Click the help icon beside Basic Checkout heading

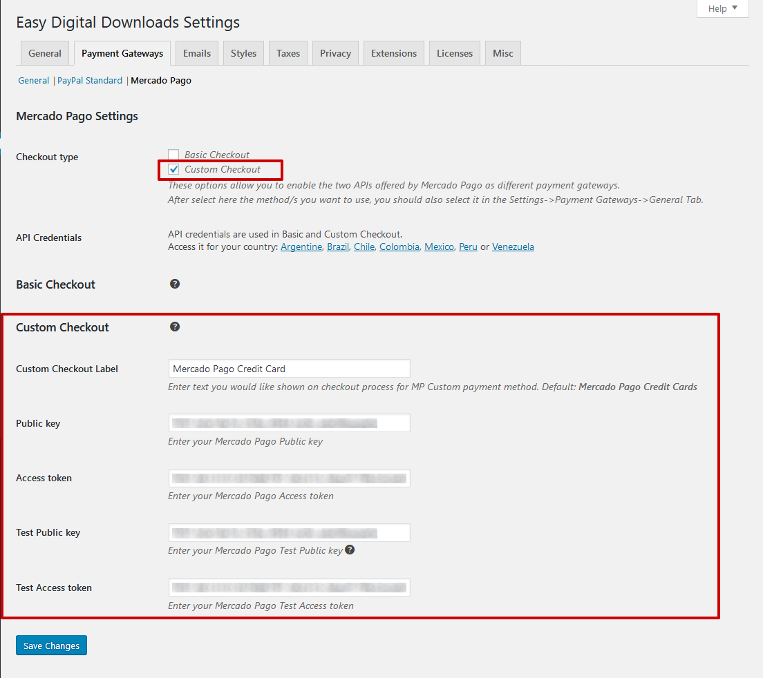click(175, 284)
